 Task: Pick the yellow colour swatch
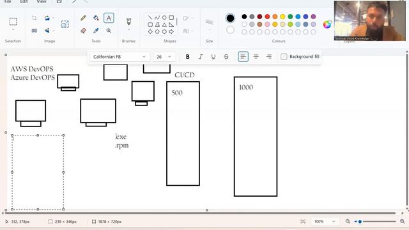[x=282, y=17]
